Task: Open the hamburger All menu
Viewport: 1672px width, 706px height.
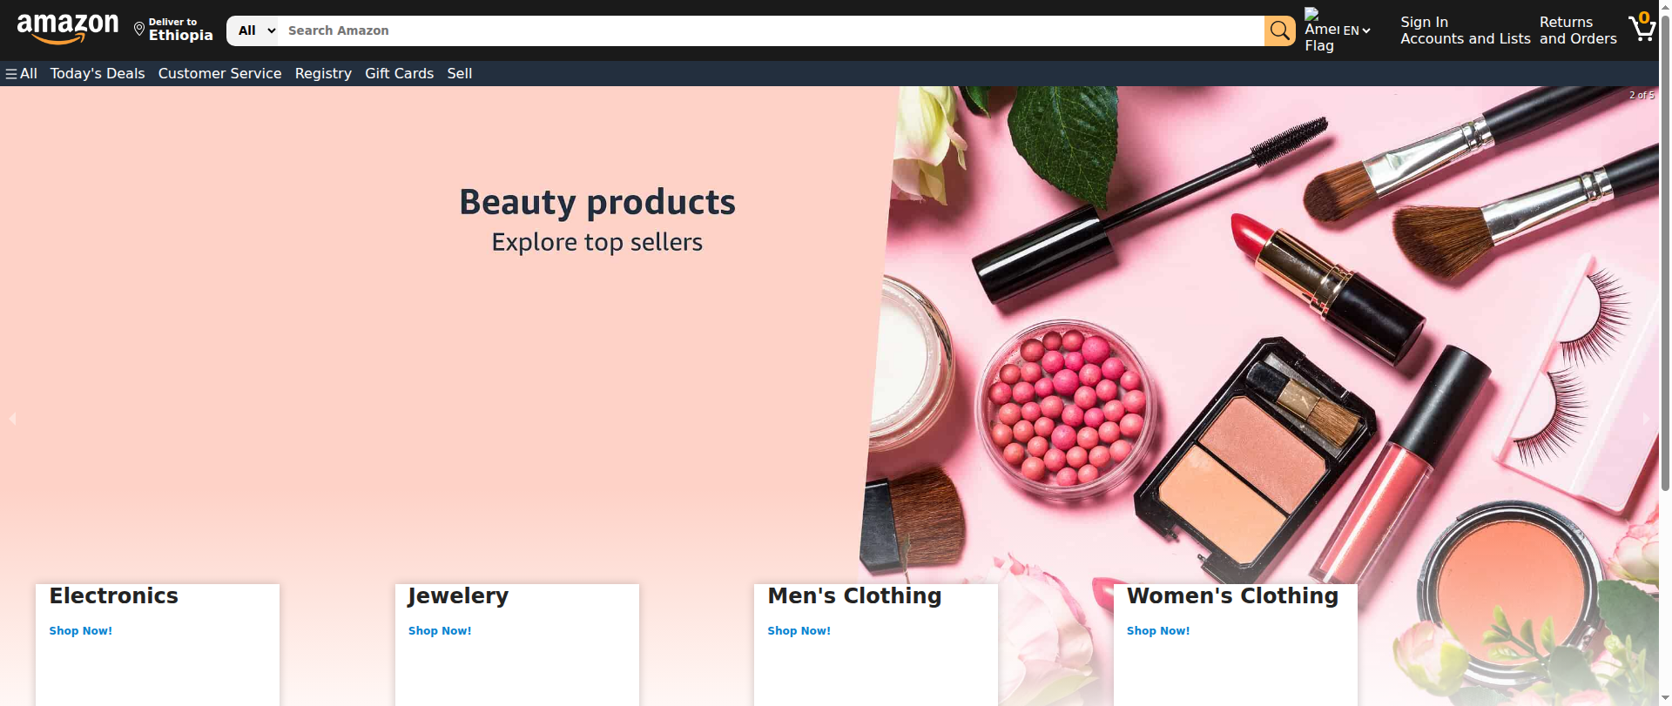Action: pyautogui.click(x=21, y=74)
